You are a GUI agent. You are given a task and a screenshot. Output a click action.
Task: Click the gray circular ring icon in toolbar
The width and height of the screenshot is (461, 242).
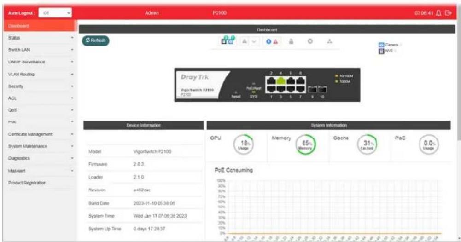point(310,41)
